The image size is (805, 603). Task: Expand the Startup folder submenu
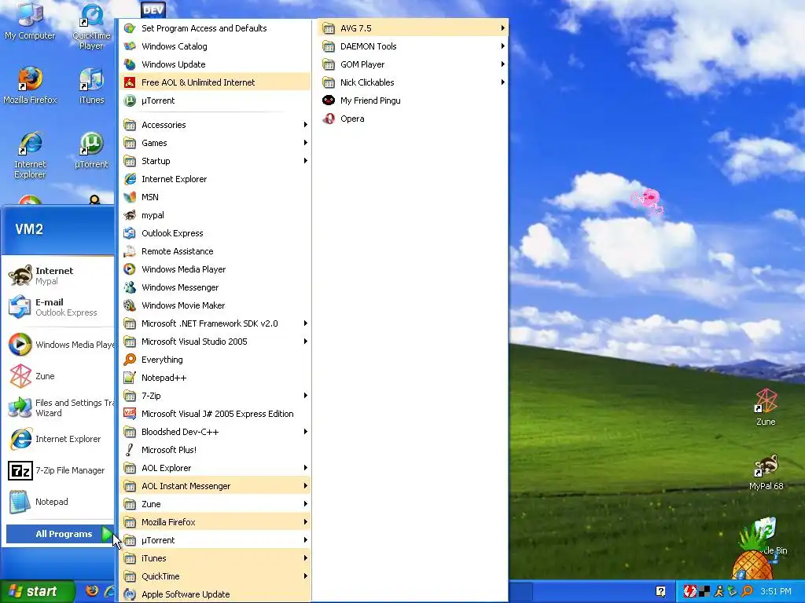tap(215, 161)
